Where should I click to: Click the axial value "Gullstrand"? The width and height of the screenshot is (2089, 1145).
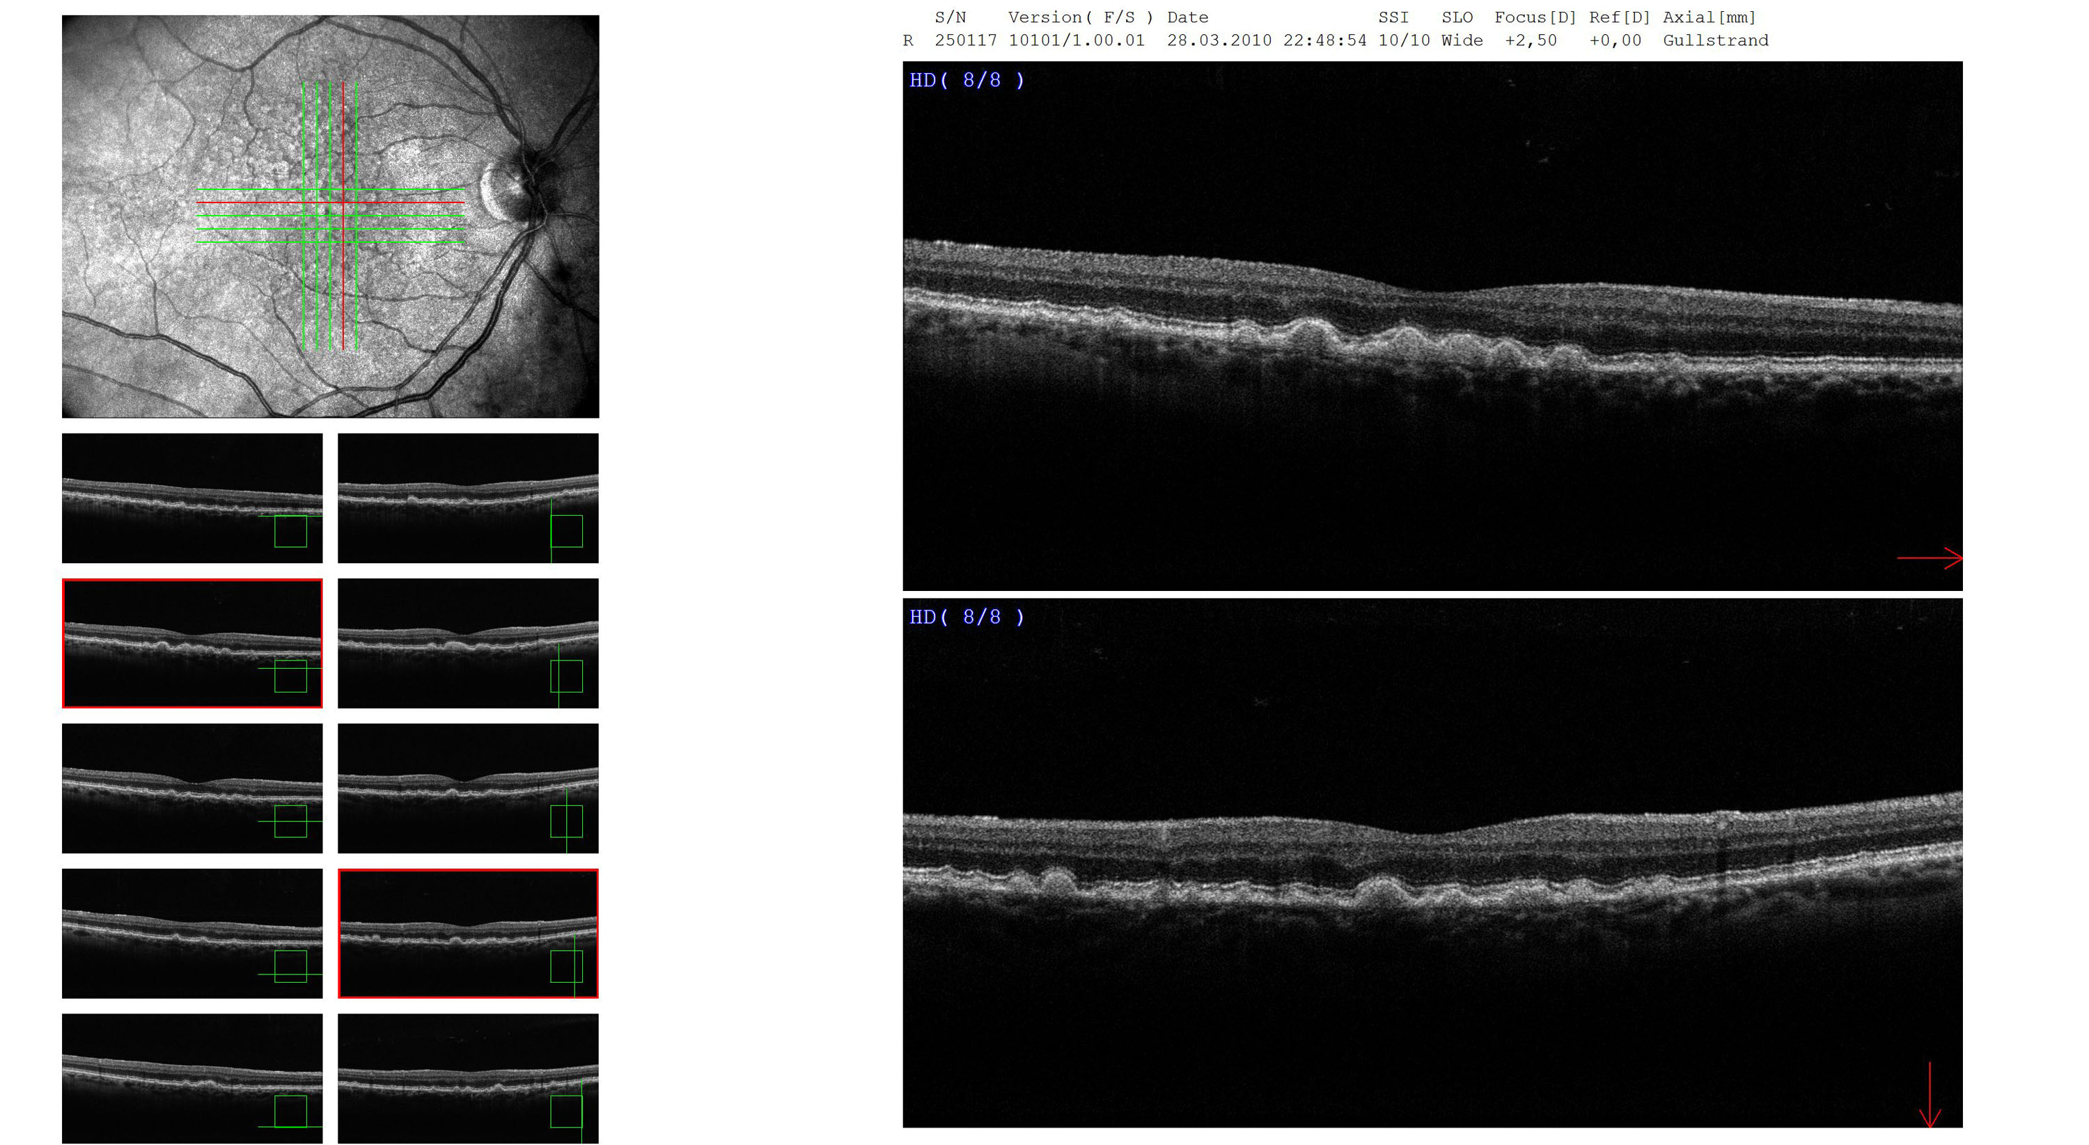pos(1715,40)
